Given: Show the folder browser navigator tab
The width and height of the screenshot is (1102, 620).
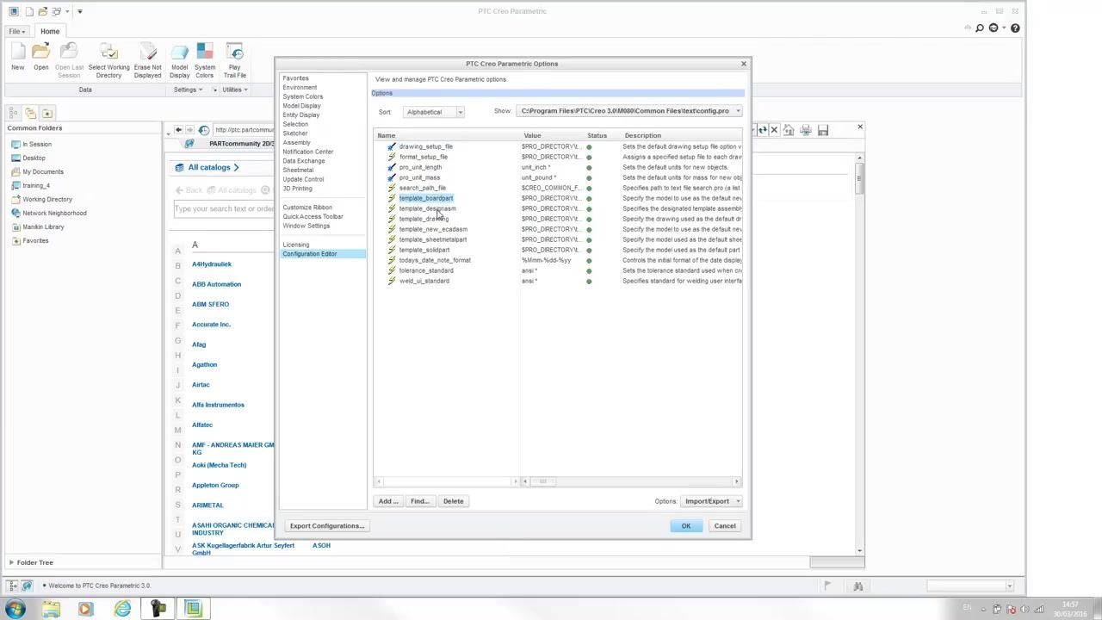Looking at the screenshot, I should tap(31, 113).
